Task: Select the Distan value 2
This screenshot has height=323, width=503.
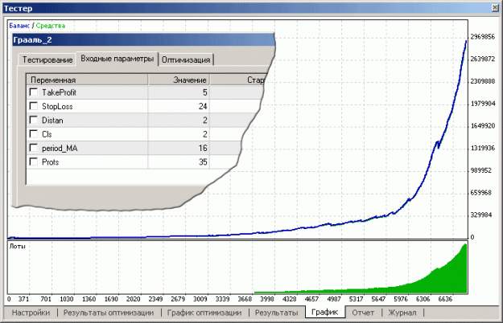Action: pyautogui.click(x=204, y=121)
